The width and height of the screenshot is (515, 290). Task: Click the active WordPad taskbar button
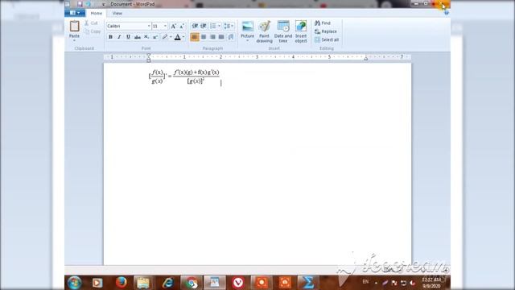(215, 283)
